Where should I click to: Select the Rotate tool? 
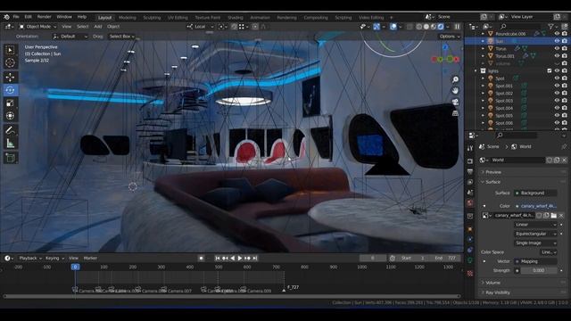[10, 90]
